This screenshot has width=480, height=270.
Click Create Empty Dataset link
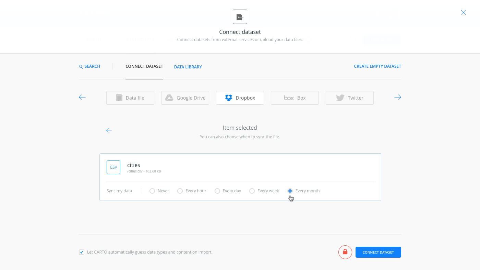(x=377, y=66)
